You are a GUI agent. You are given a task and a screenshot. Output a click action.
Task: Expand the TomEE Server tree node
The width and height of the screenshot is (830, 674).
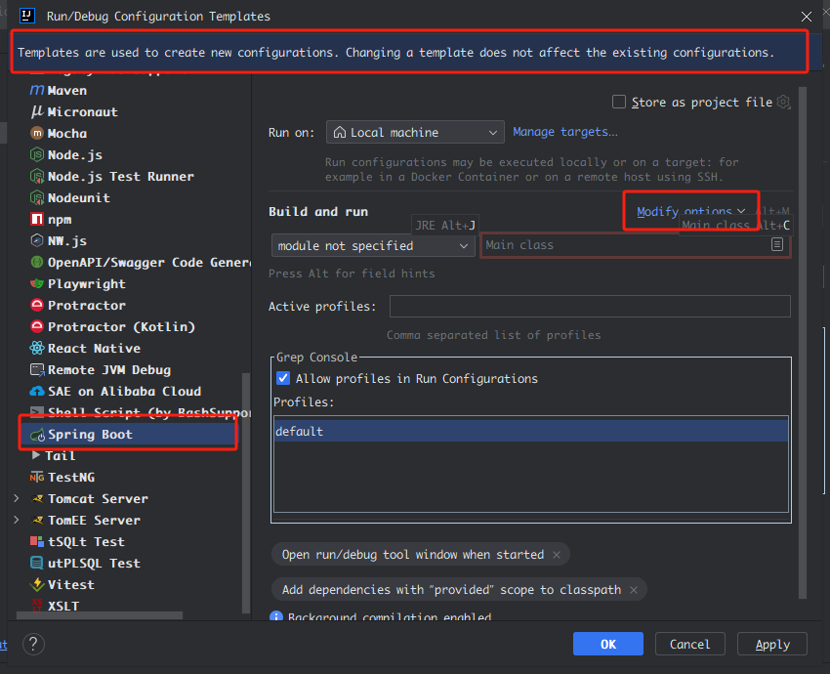coord(17,520)
